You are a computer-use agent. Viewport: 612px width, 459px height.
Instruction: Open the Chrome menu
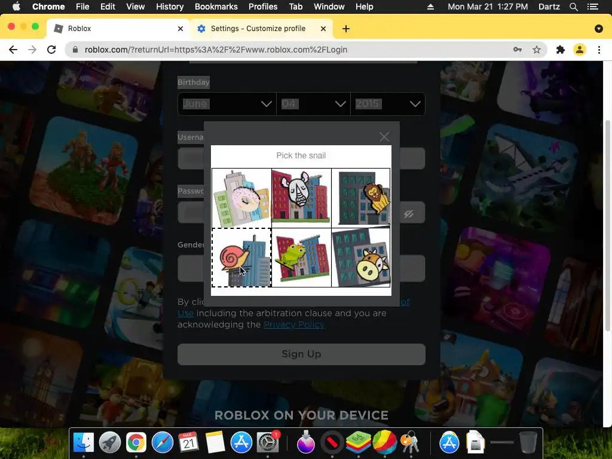(x=48, y=7)
